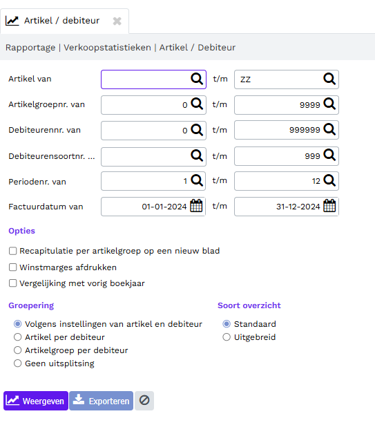Select Artikel per debiteur grouping
The width and height of the screenshot is (375, 445).
(x=17, y=337)
